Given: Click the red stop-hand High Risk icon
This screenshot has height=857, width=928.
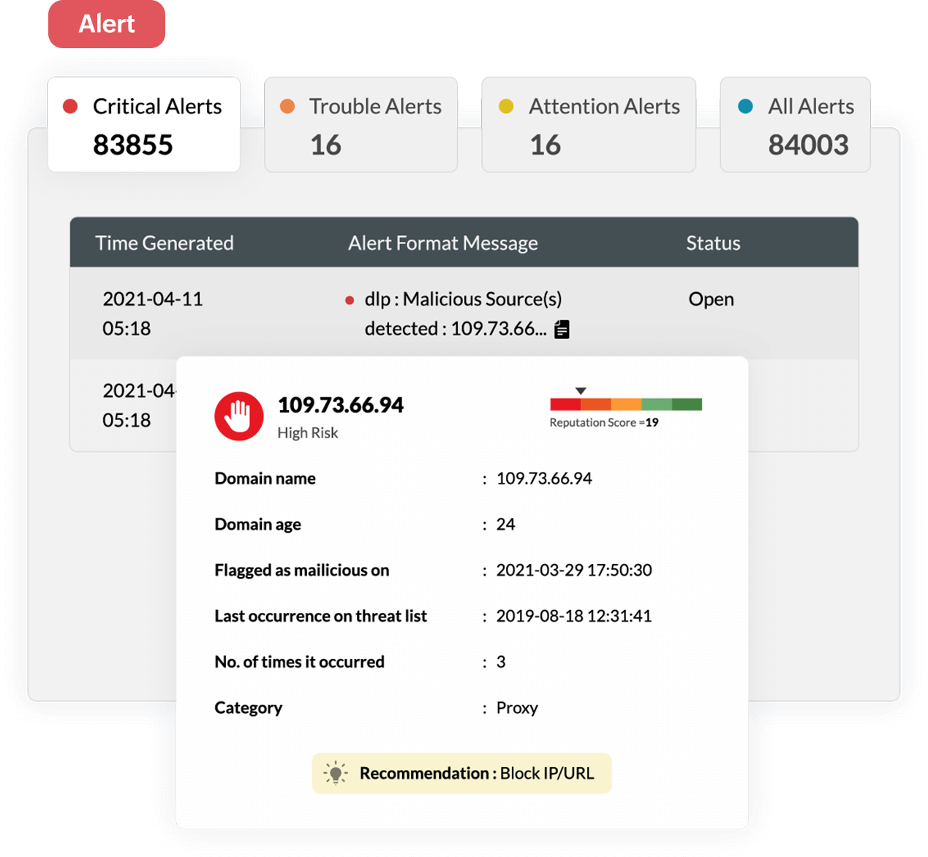Looking at the screenshot, I should (238, 416).
